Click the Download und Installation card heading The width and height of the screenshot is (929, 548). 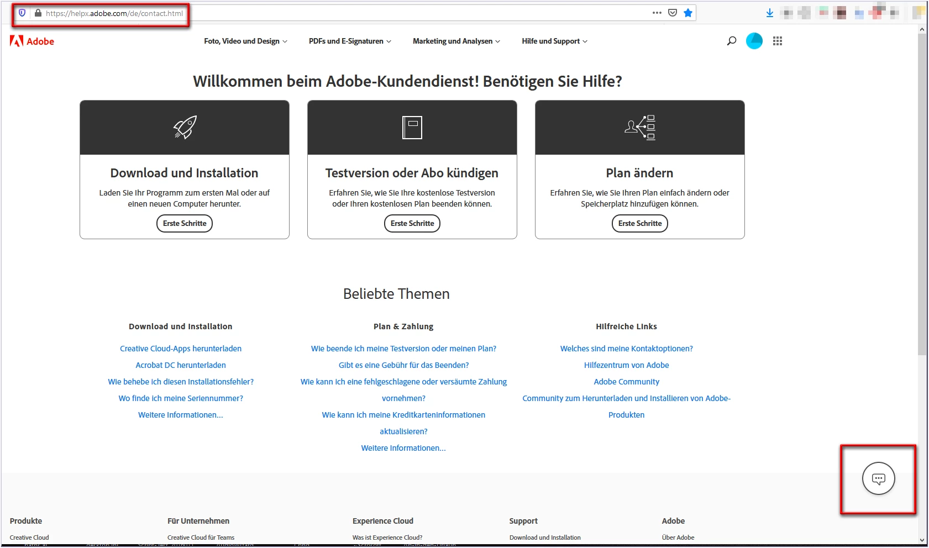coord(185,173)
